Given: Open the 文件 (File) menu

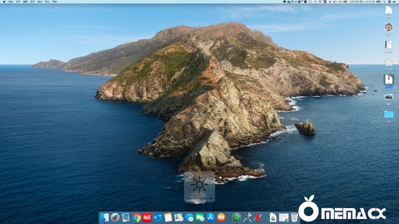Looking at the screenshot, I should [18, 2].
